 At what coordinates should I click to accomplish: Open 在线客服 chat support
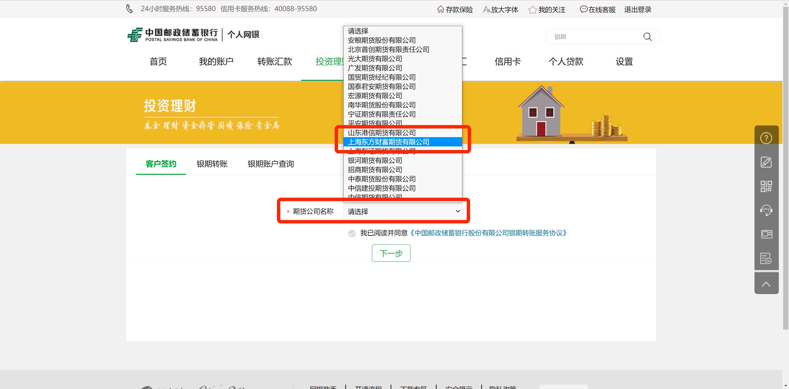(598, 10)
